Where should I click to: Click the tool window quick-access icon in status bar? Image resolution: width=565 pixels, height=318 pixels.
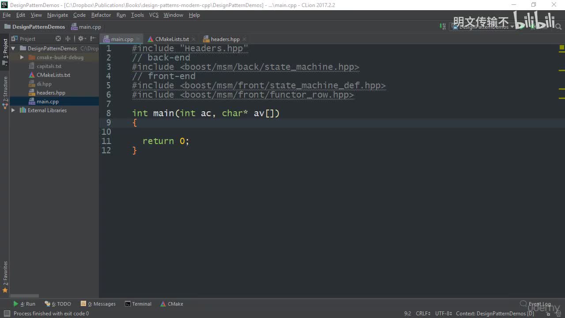coord(6,314)
